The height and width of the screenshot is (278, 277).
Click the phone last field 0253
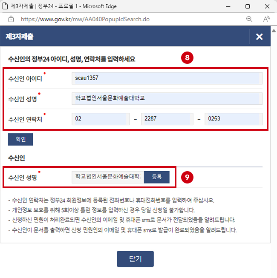point(234,119)
